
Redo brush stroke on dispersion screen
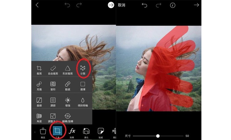pos(159,5)
